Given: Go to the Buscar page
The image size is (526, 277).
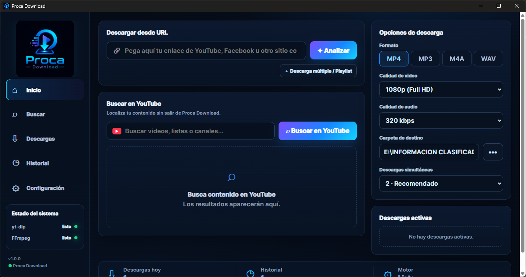Looking at the screenshot, I should point(45,114).
